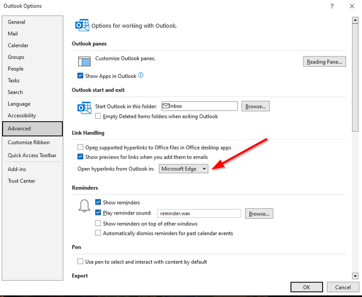This screenshot has width=362, height=297.
Task: Click the Help question mark icon
Action: click(332, 6)
